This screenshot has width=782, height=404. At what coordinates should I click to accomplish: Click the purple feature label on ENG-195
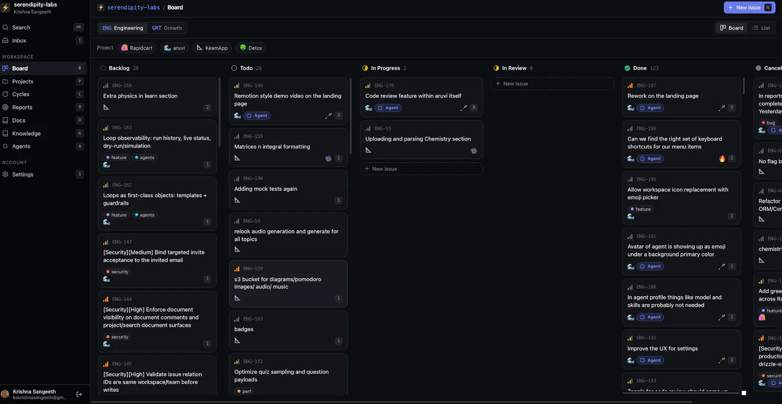click(x=641, y=209)
